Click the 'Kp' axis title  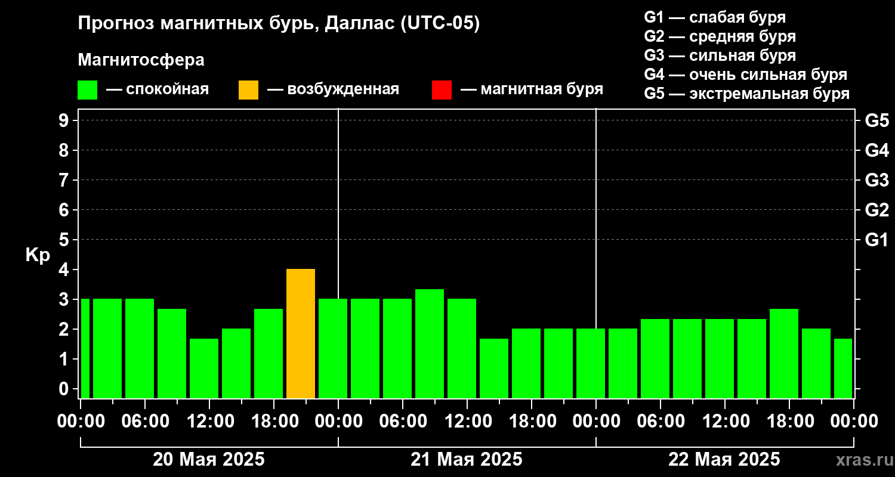(38, 255)
